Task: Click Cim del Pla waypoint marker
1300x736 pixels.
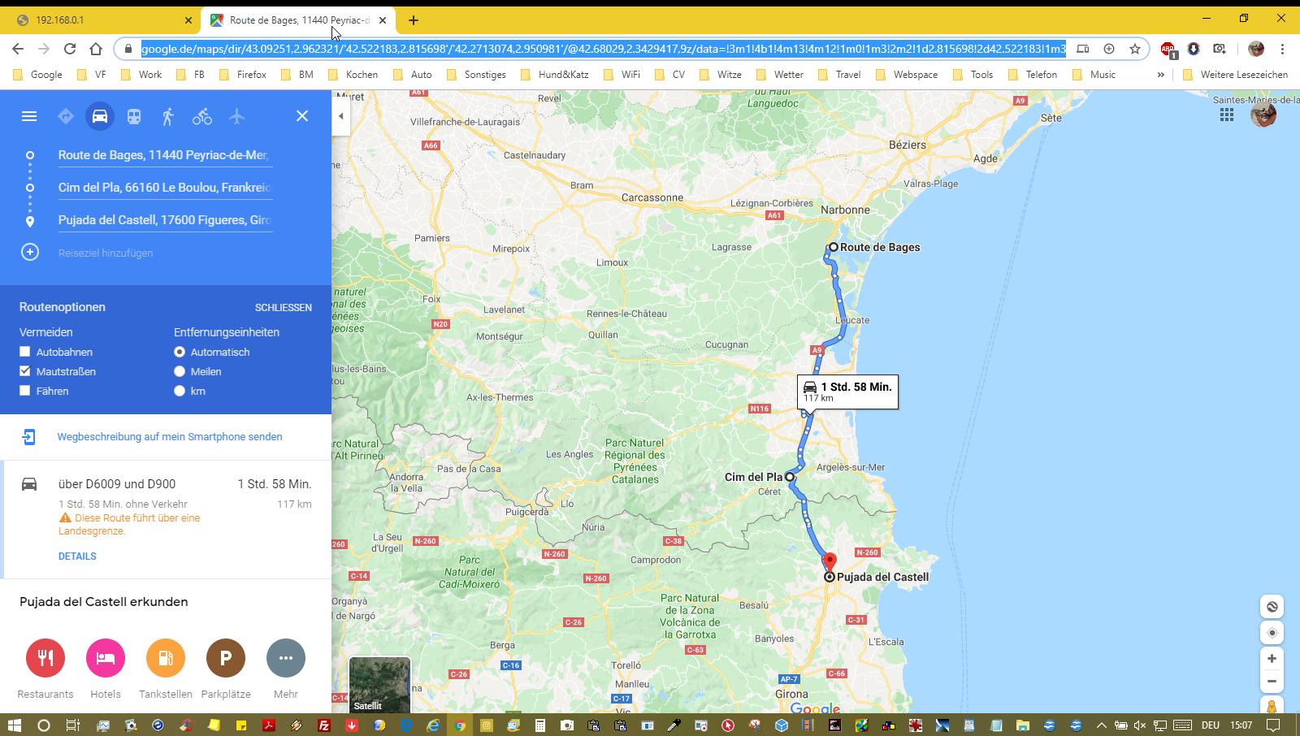Action: pos(790,477)
